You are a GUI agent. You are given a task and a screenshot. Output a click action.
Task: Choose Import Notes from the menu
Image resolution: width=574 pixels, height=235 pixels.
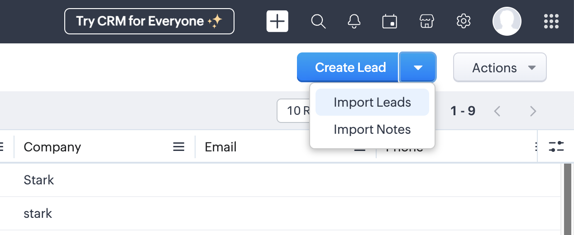(x=372, y=130)
